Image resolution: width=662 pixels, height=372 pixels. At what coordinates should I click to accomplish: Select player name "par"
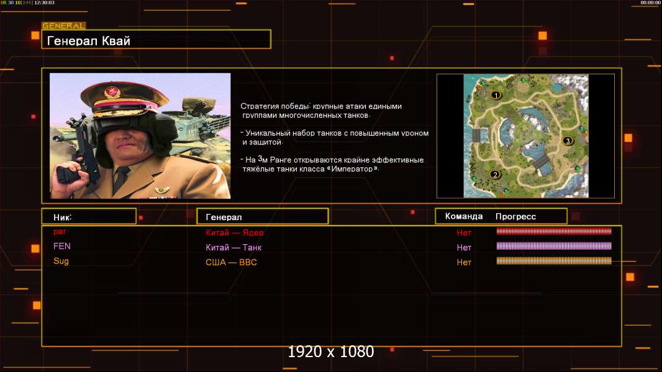(60, 232)
